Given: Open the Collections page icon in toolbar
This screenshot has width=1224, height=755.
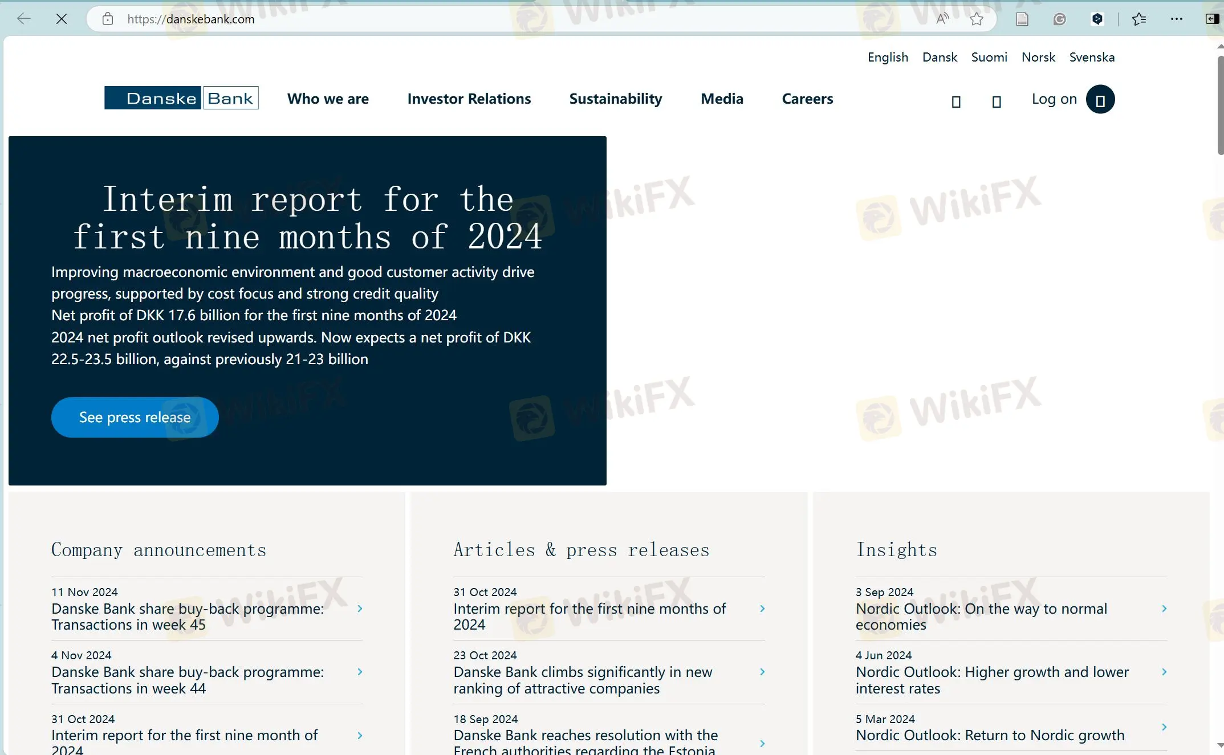Looking at the screenshot, I should click(x=1022, y=19).
